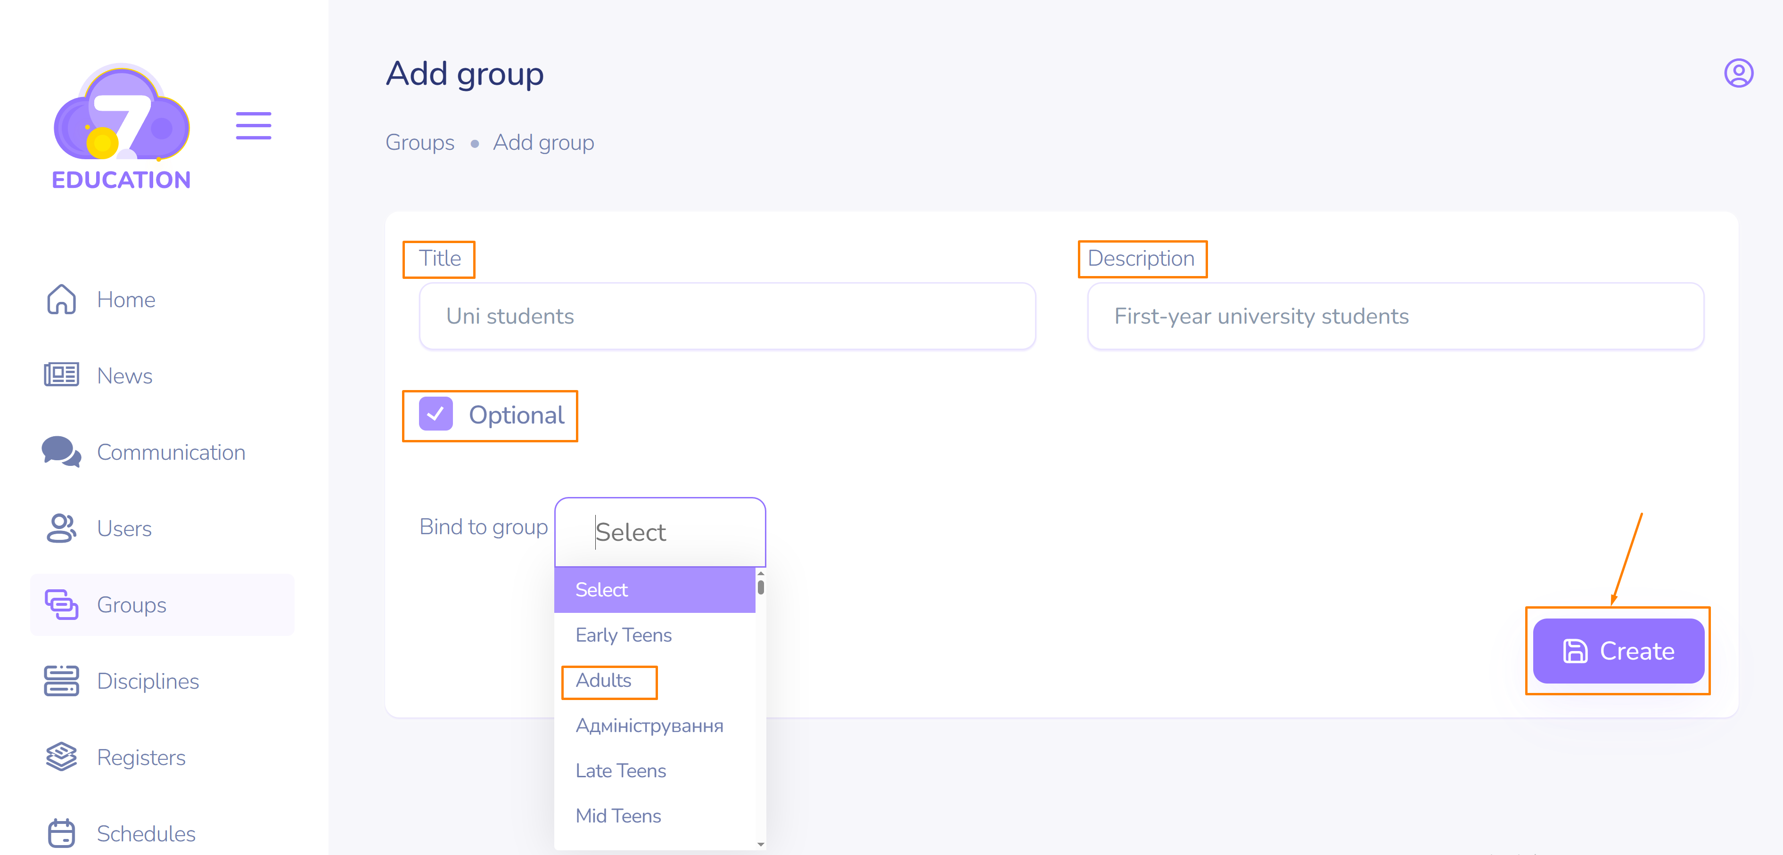Focus the Title input field
The height and width of the screenshot is (855, 1783).
point(727,316)
